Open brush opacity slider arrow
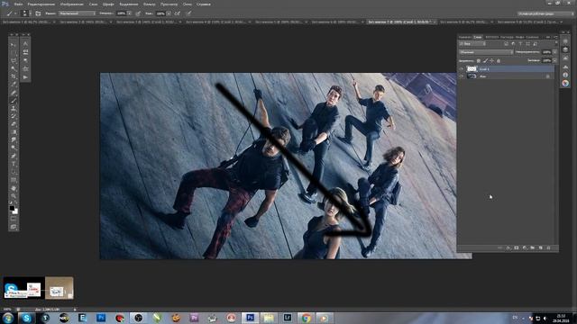This screenshot has height=324, width=577. [129, 13]
